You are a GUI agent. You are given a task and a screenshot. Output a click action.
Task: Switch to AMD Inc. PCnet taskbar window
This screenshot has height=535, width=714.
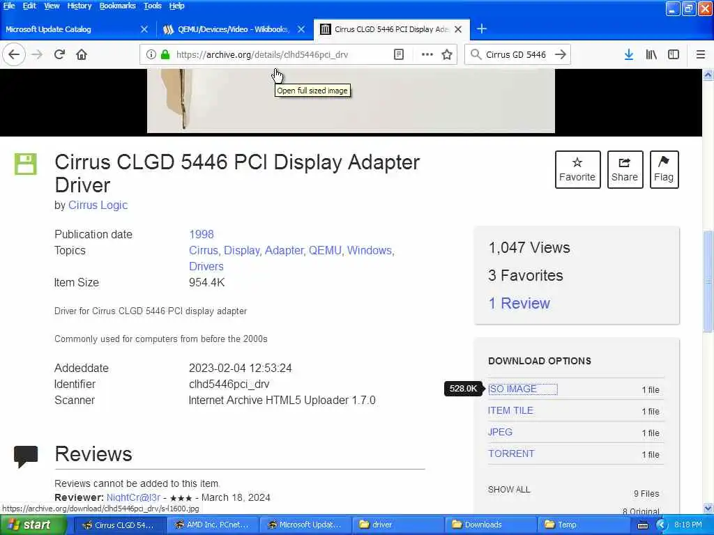click(212, 525)
